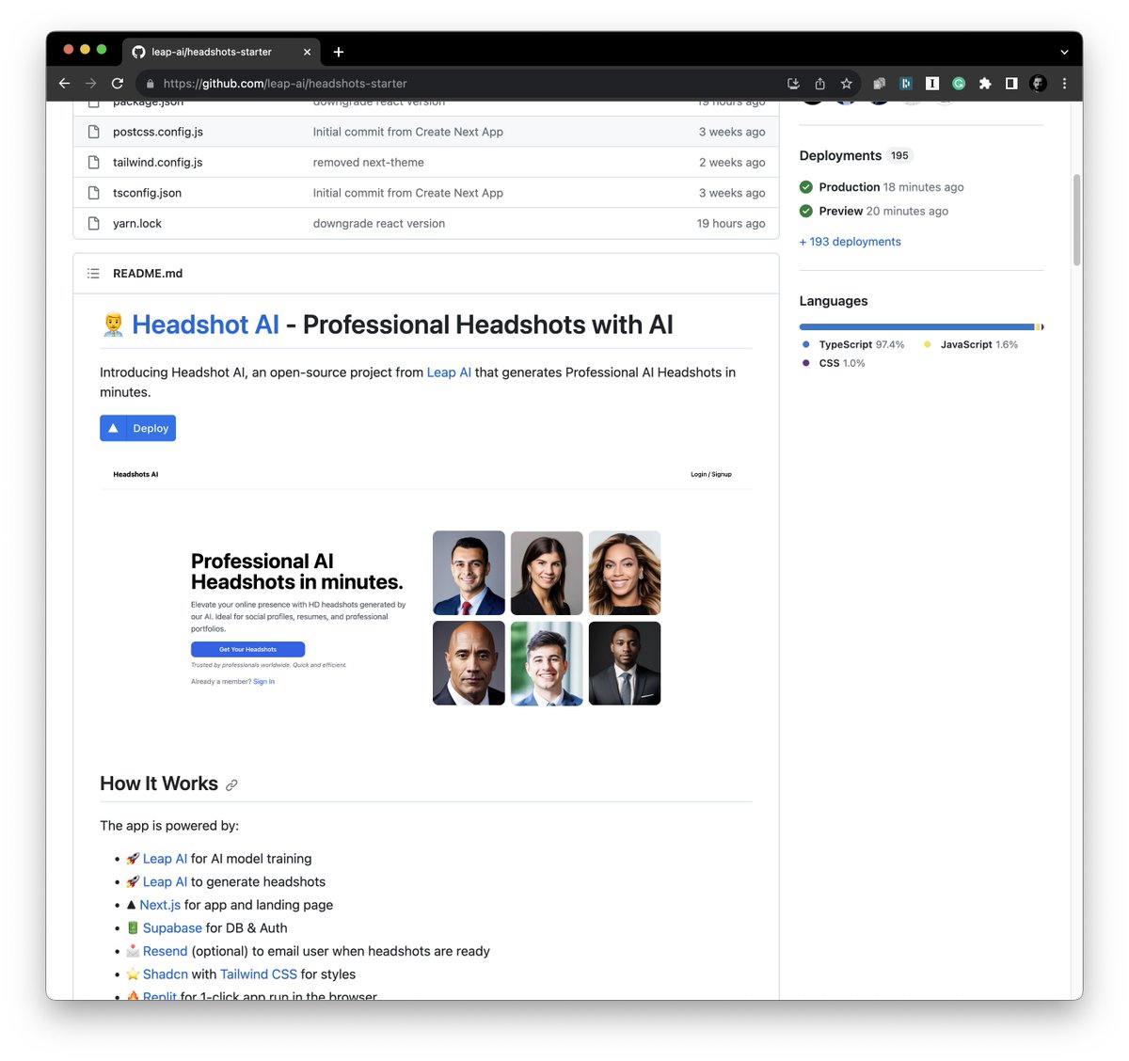Click the file icon beside tsconfig.json
Viewport: 1129px width, 1061px height.
[93, 193]
